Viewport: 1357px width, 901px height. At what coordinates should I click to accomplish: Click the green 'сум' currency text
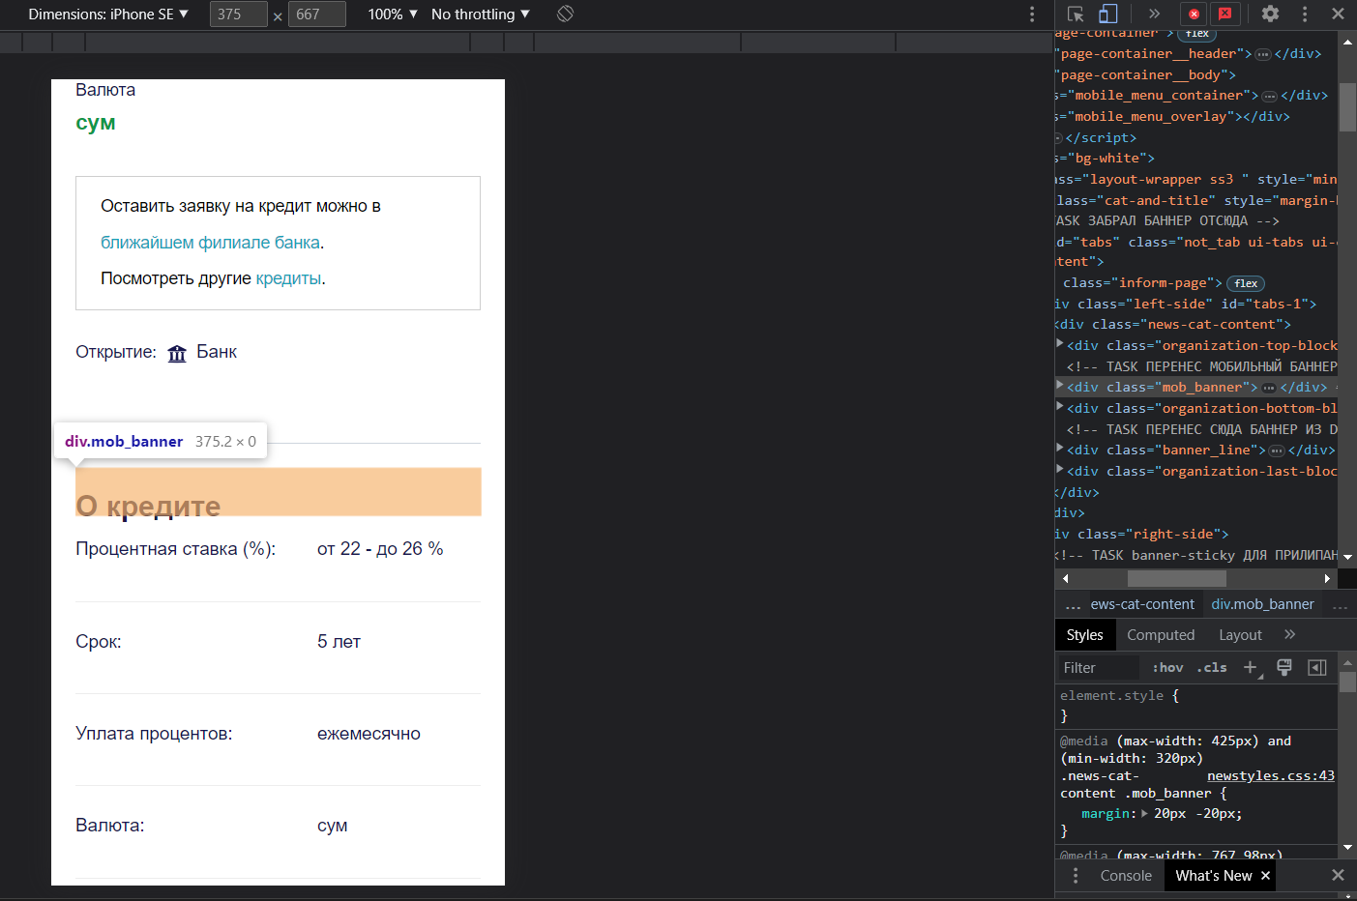96,123
